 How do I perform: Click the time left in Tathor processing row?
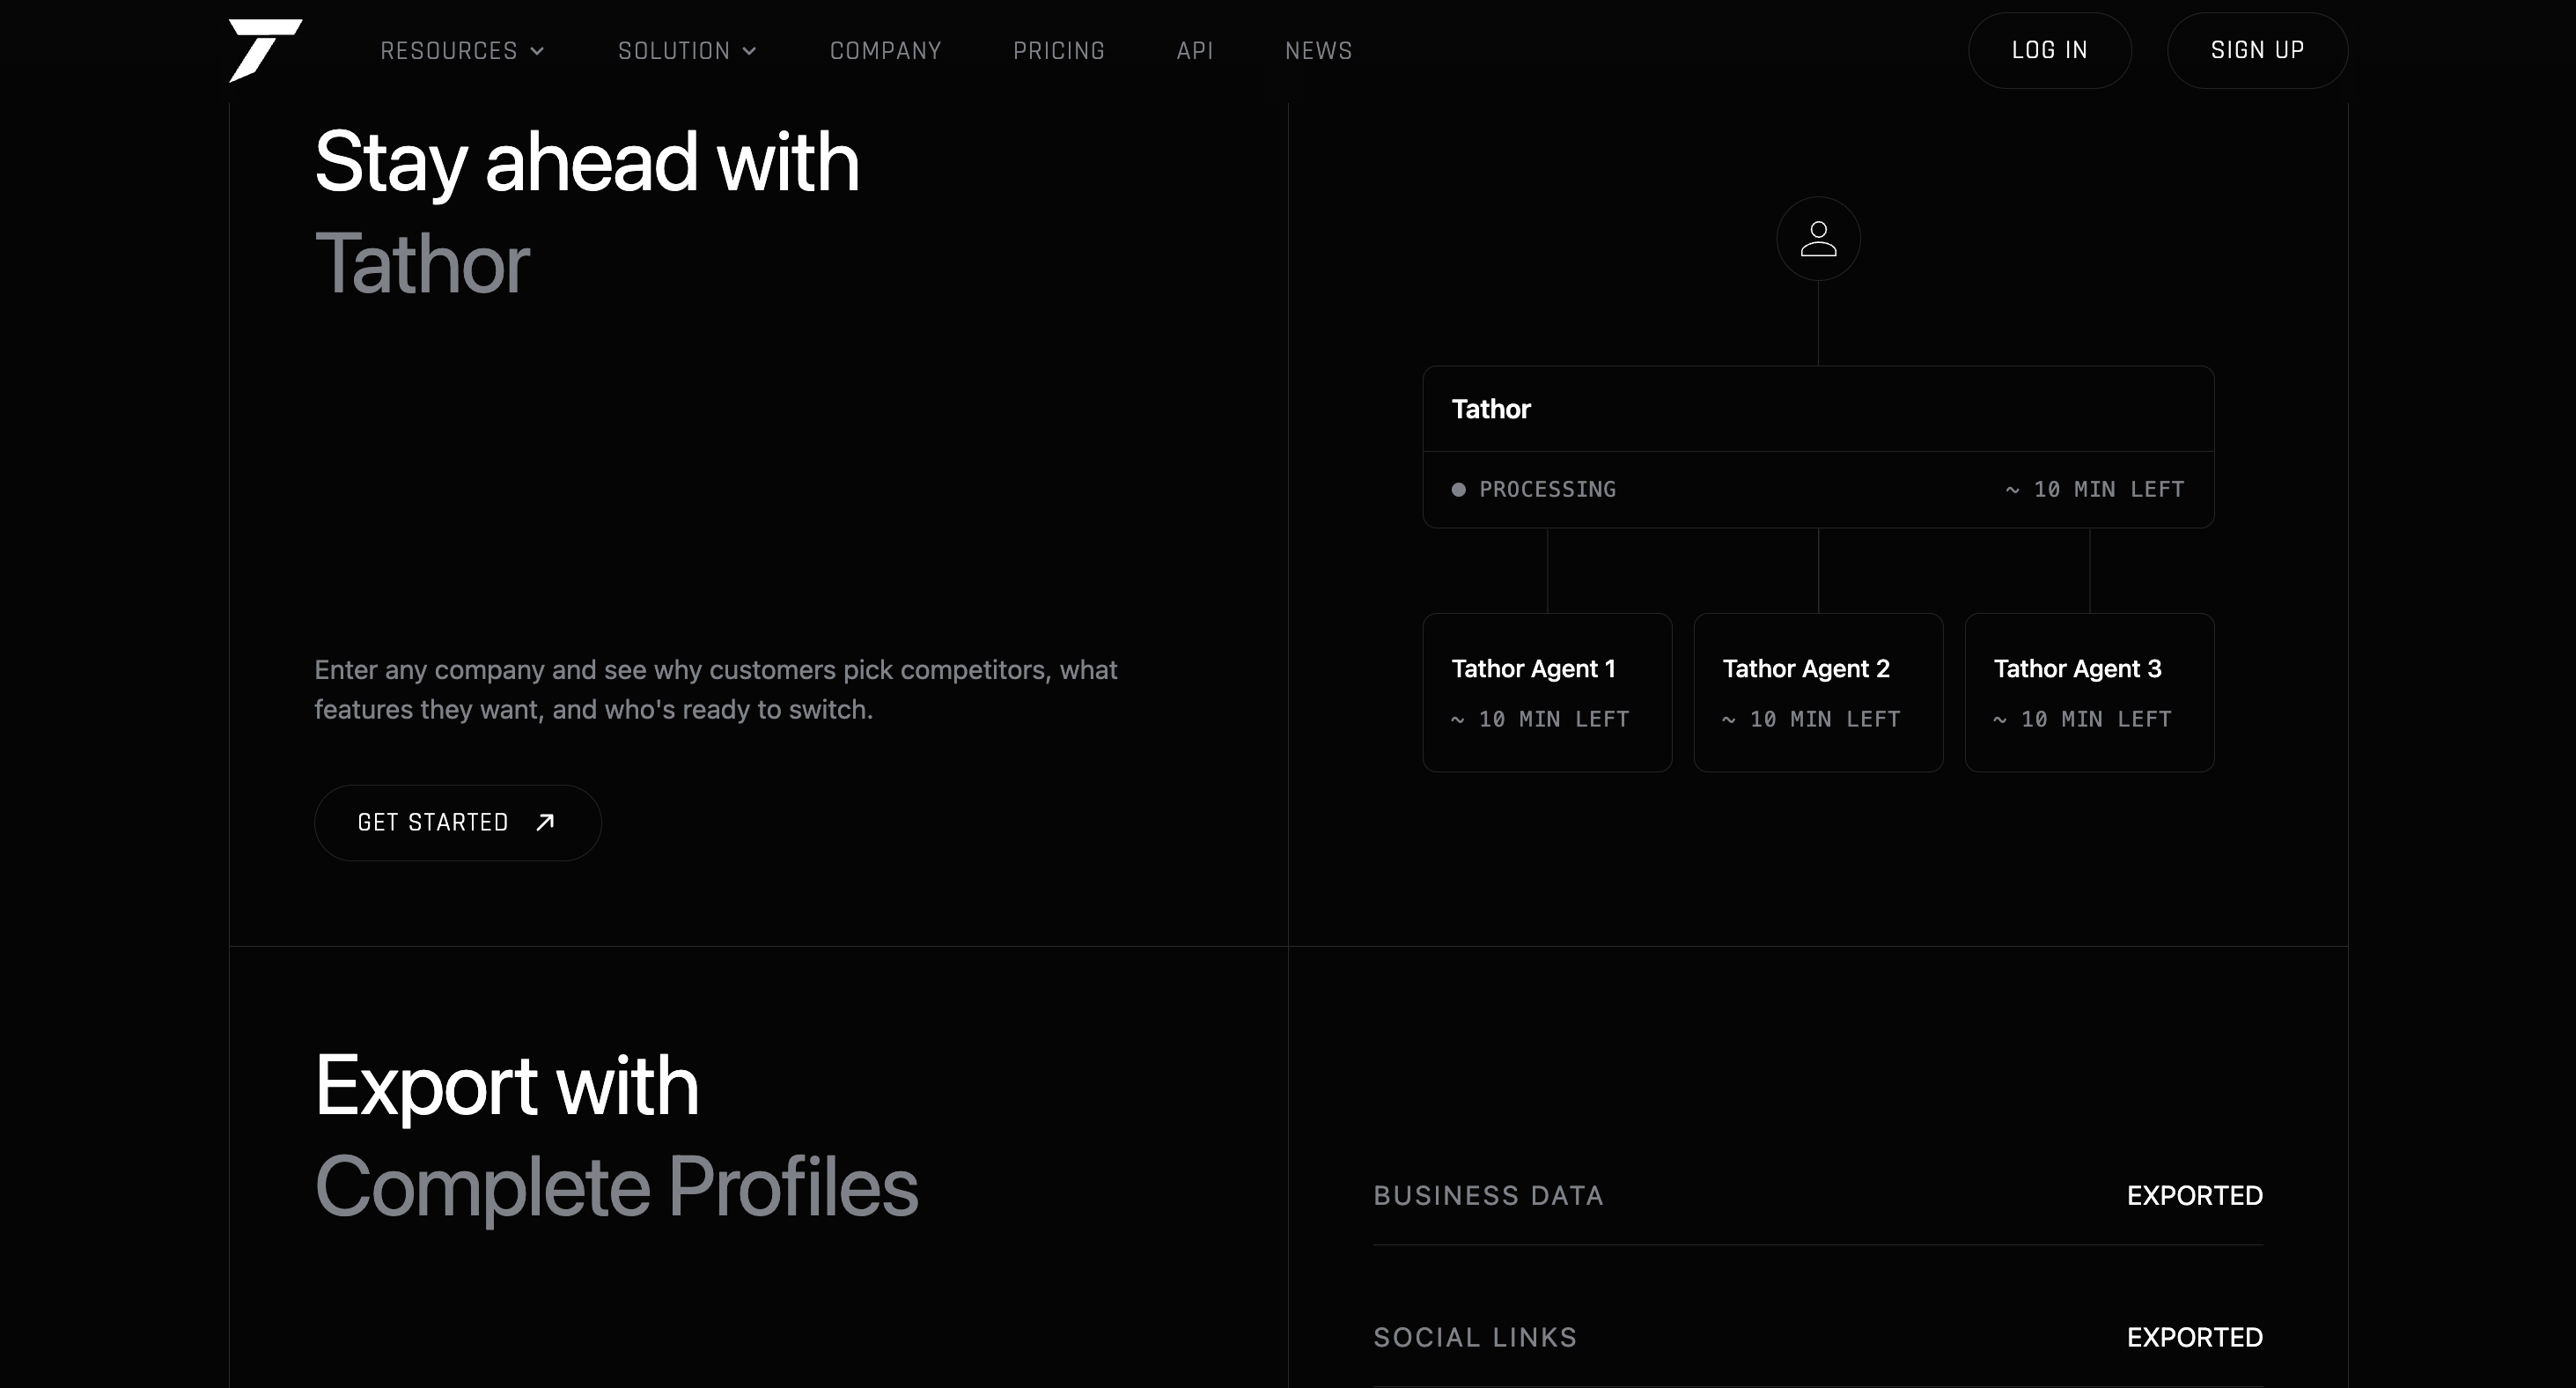(2094, 490)
